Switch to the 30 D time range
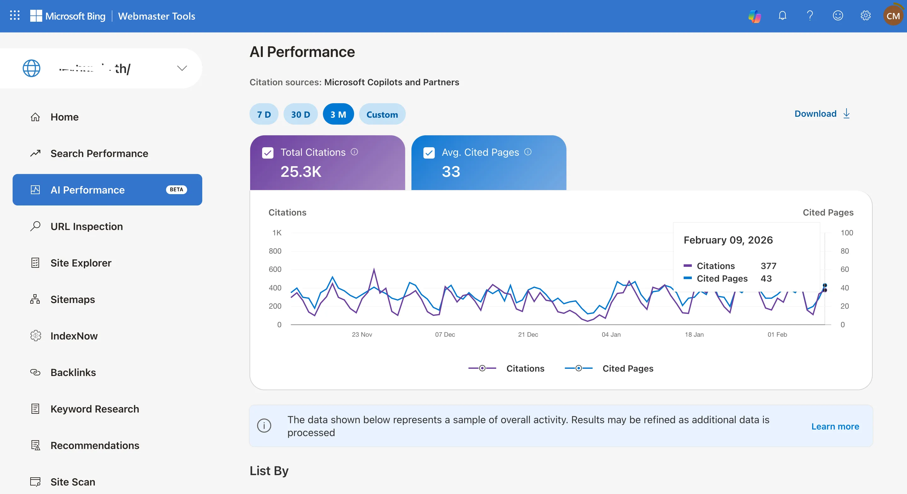907x494 pixels. click(300, 114)
